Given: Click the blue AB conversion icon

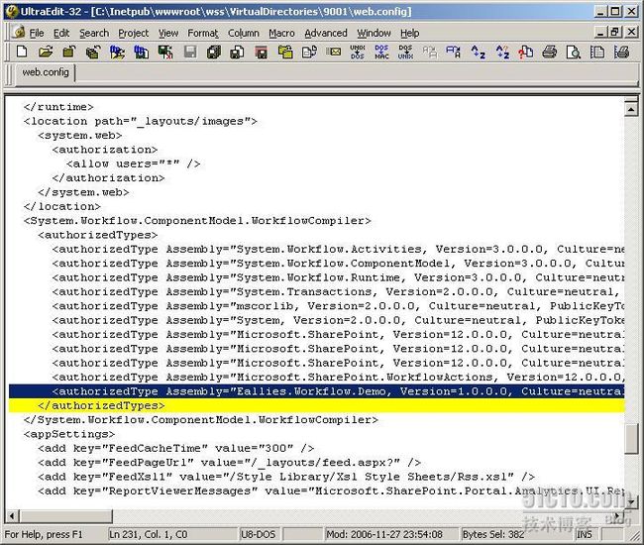Looking at the screenshot, I should pyautogui.click(x=454, y=53).
